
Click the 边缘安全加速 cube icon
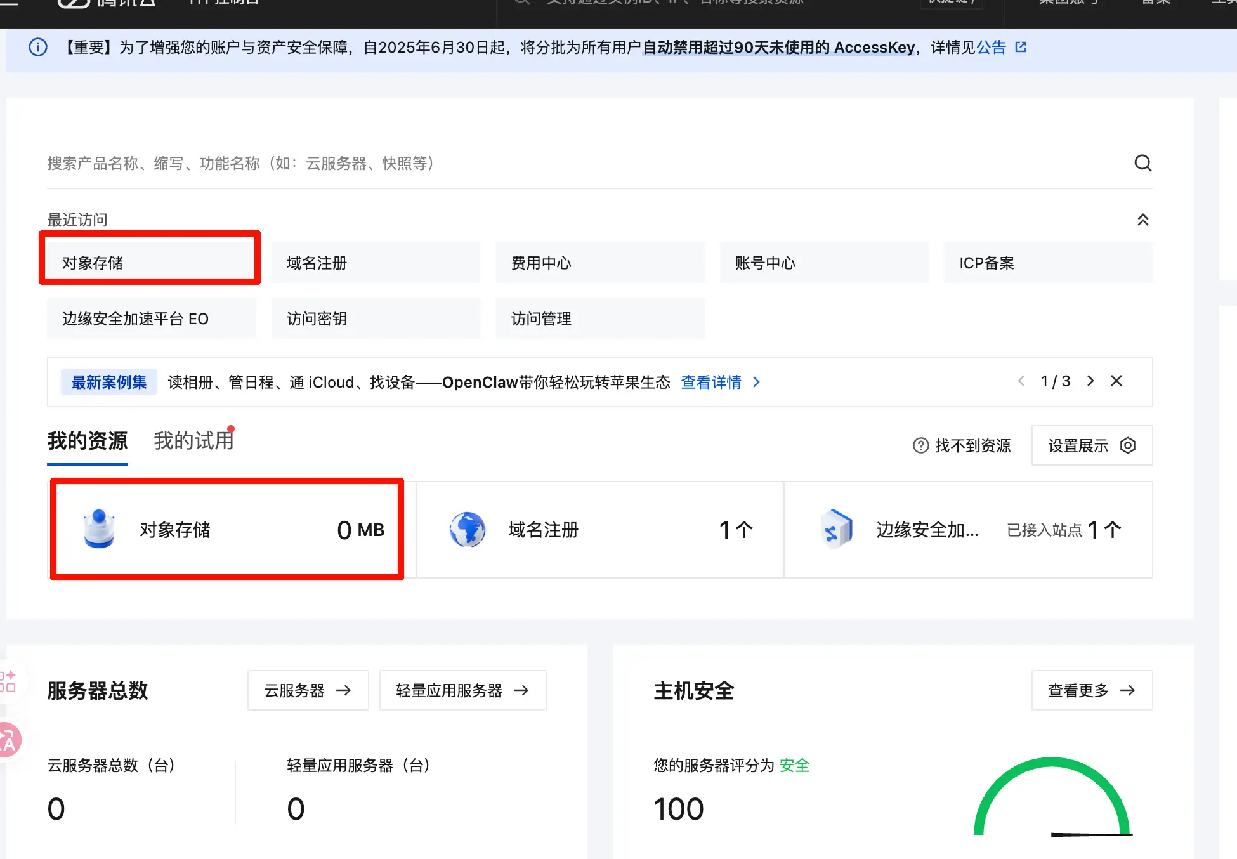tap(836, 529)
